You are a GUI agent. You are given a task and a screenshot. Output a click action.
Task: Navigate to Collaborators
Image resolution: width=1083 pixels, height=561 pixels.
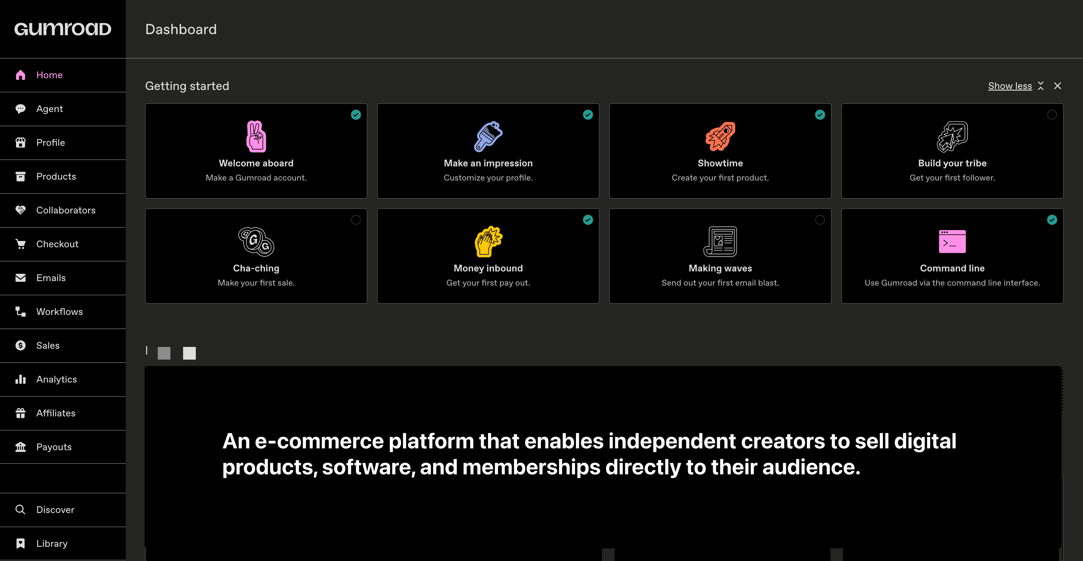point(63,210)
